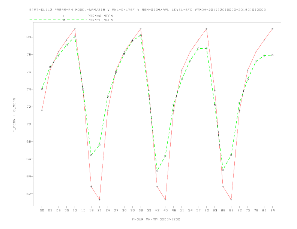Click x-axis forecast hour label 30
297x229 pixels.
pyautogui.click(x=124, y=210)
